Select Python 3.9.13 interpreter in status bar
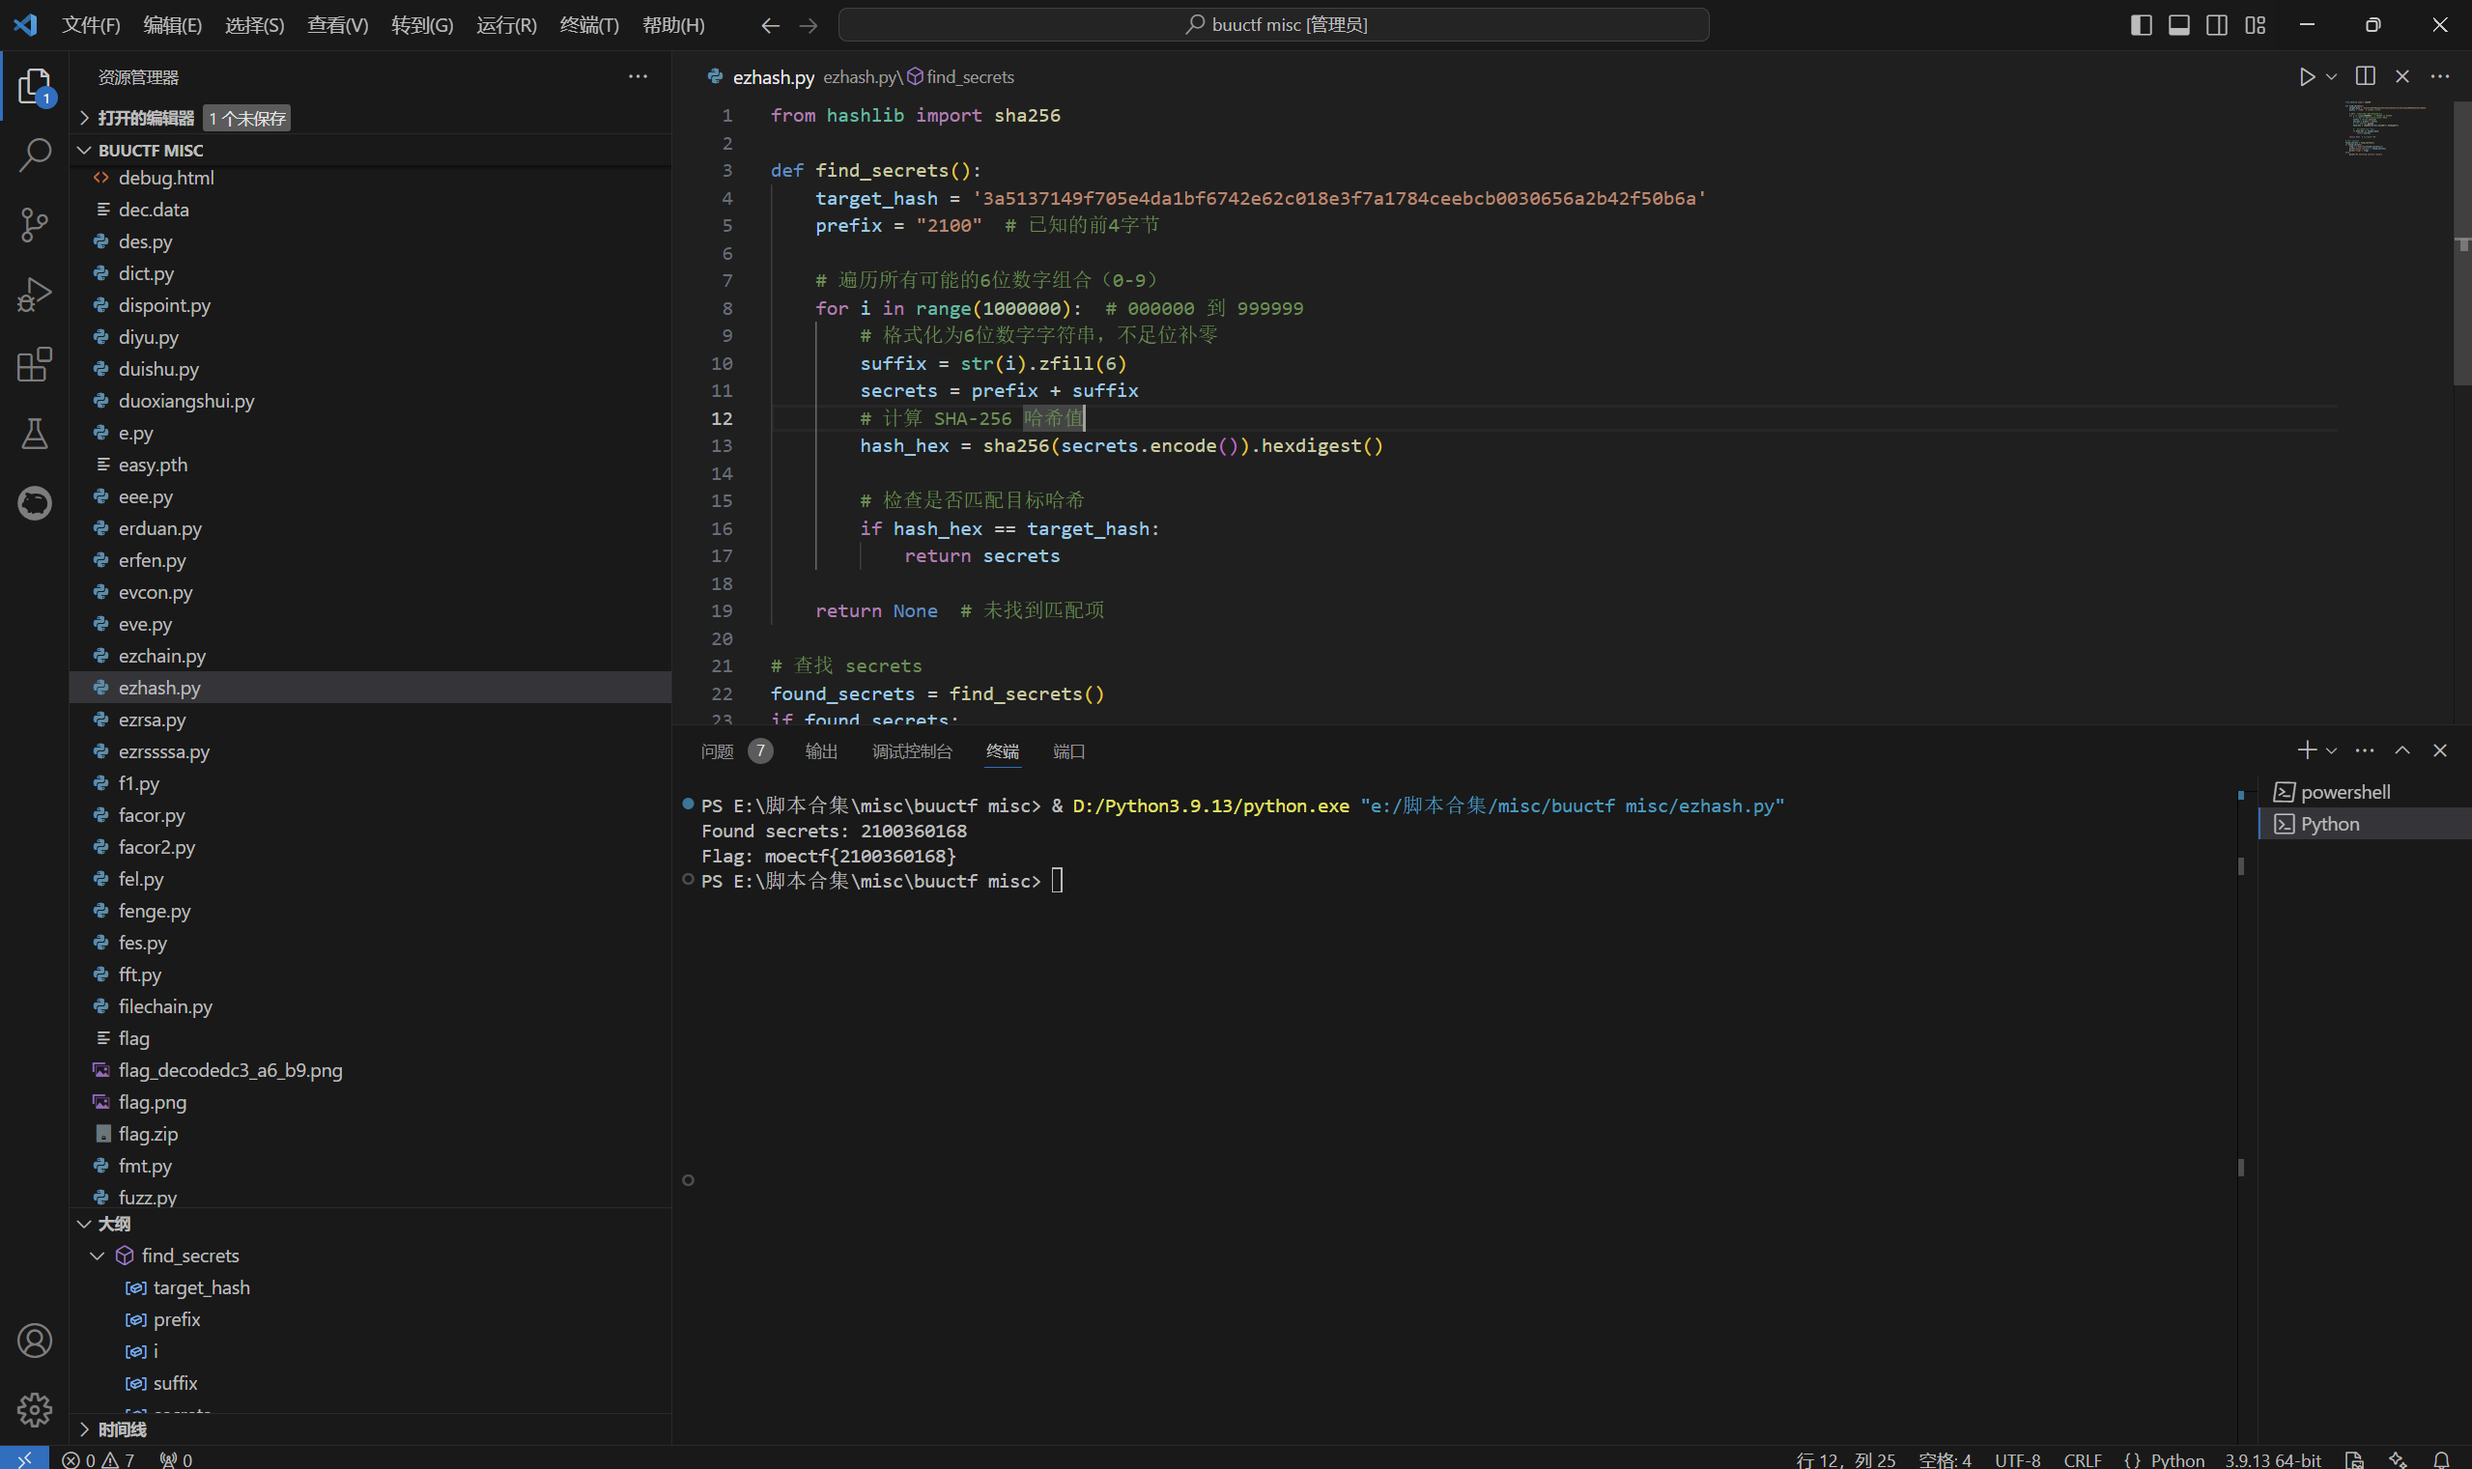Viewport: 2472px width, 1469px height. point(2272,1459)
